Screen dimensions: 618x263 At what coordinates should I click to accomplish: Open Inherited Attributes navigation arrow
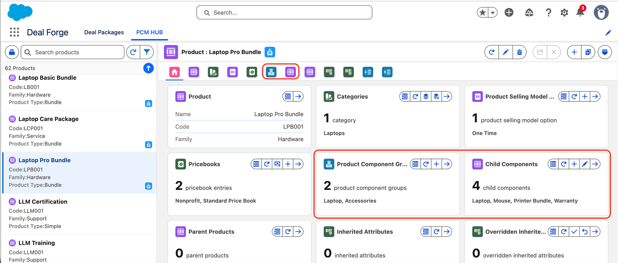pyautogui.click(x=447, y=231)
